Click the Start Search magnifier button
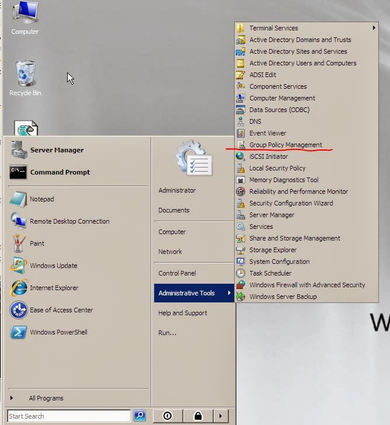 140,415
